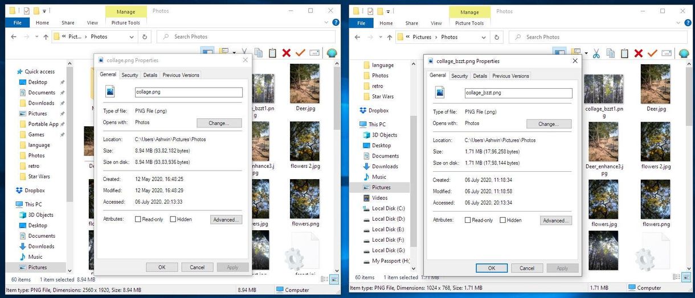The height and width of the screenshot is (298, 695).
Task: Click the red X delete icon, right window
Action: click(639, 53)
